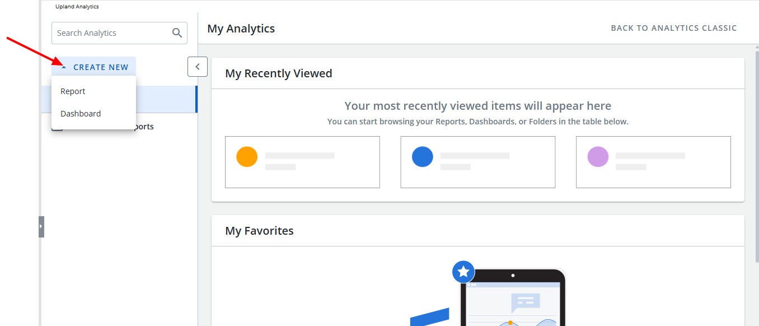Click the first recently viewed placeholder card
The image size is (759, 326).
(302, 162)
